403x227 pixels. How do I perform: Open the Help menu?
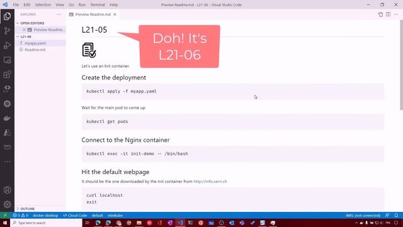click(x=113, y=4)
